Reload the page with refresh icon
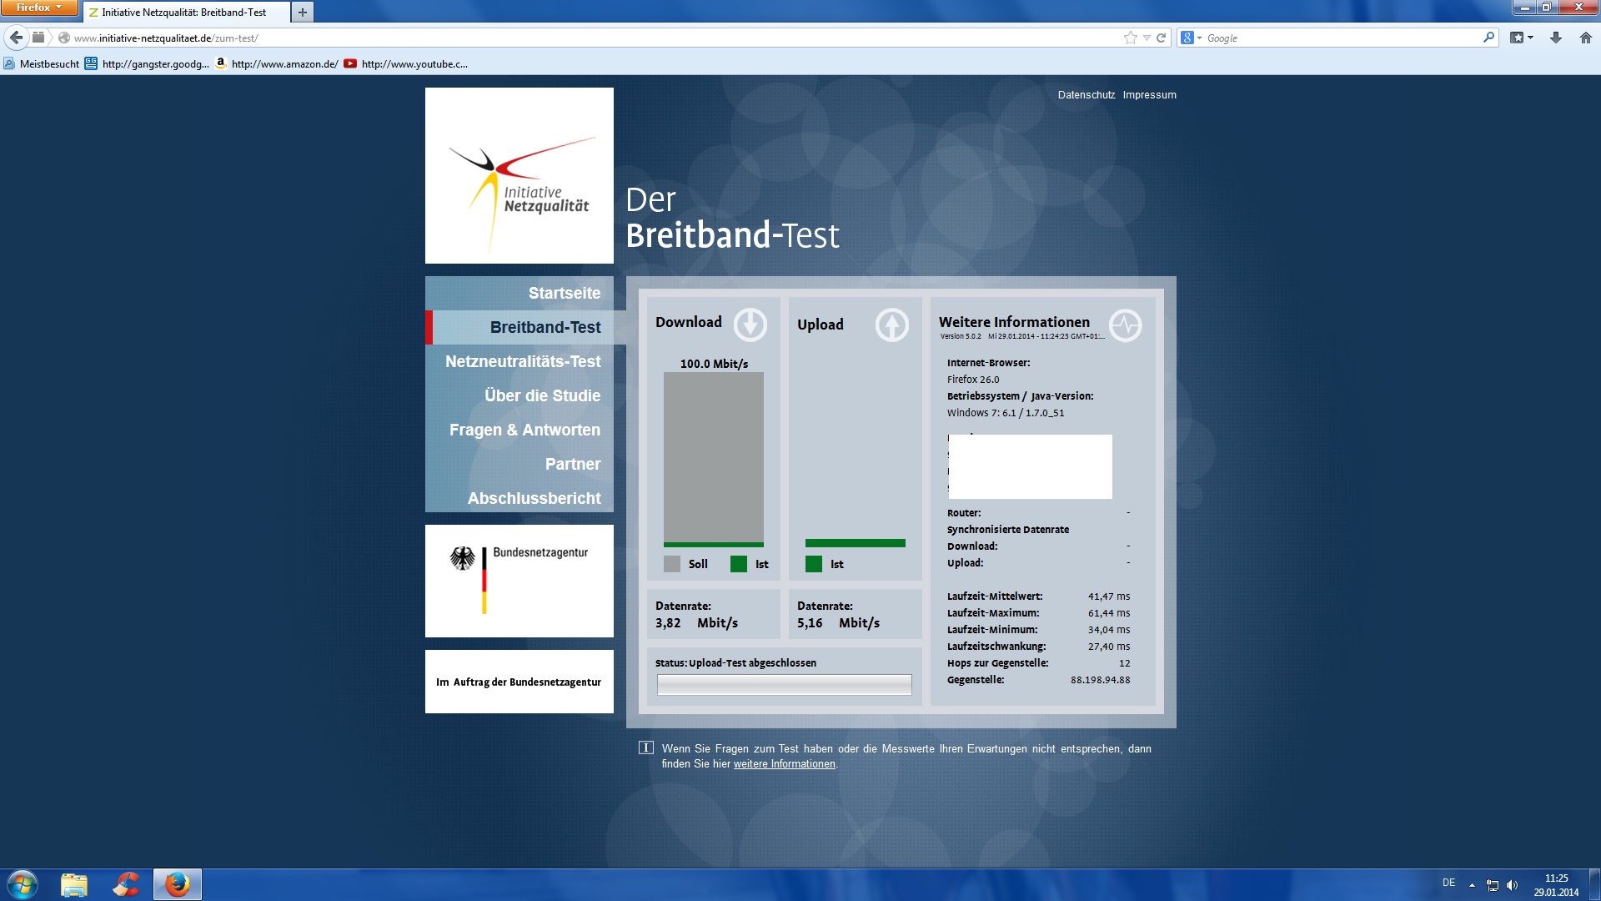 coord(1161,38)
